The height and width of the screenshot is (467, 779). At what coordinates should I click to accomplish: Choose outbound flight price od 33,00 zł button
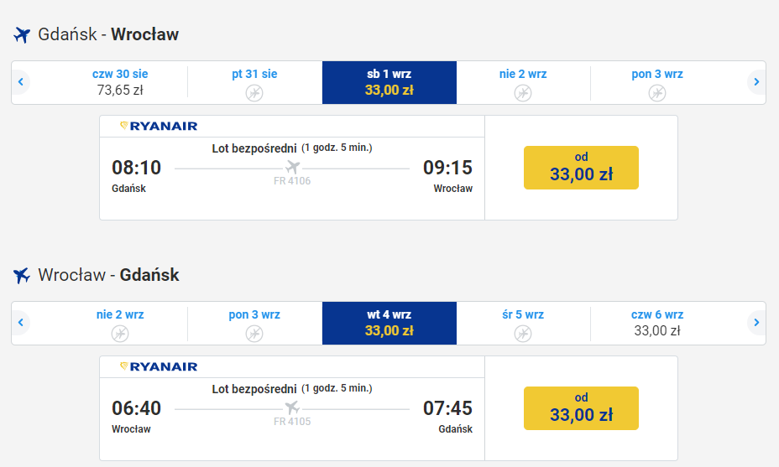581,168
